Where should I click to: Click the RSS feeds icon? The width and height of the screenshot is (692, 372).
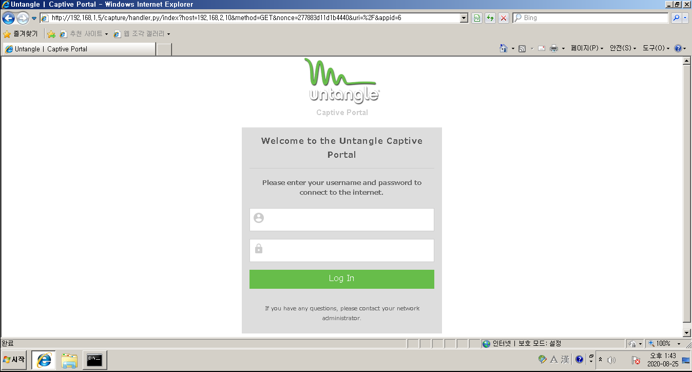tap(522, 48)
